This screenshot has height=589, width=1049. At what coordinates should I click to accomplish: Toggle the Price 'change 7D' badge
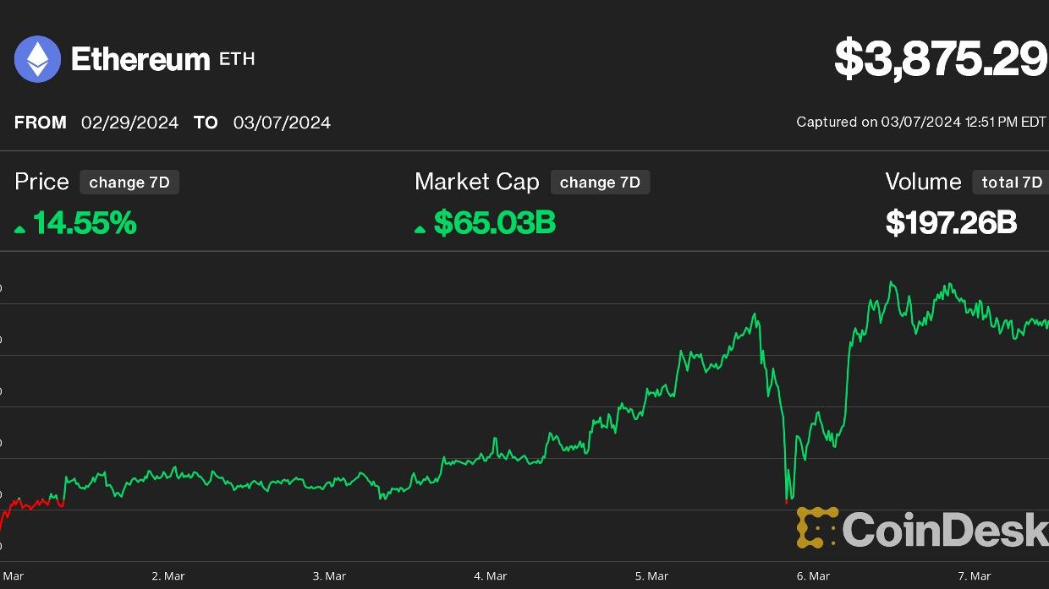[129, 182]
